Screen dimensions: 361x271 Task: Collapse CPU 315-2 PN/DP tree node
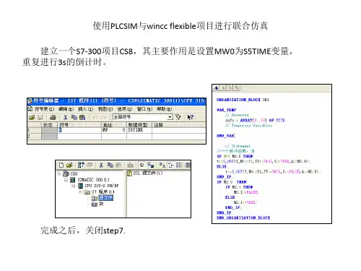[74, 186]
